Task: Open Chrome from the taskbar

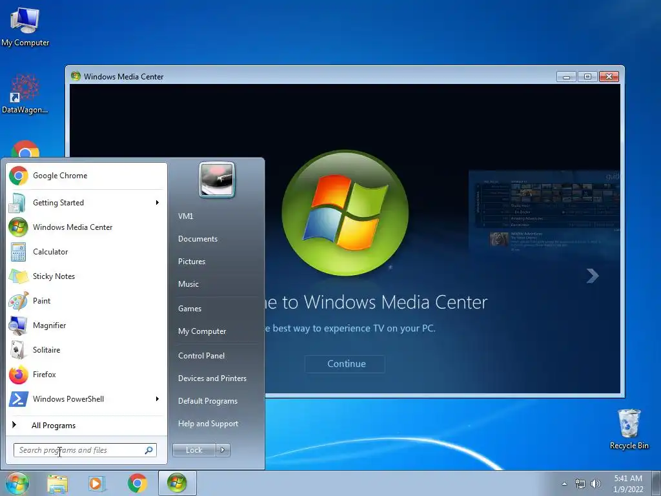Action: coord(137,484)
